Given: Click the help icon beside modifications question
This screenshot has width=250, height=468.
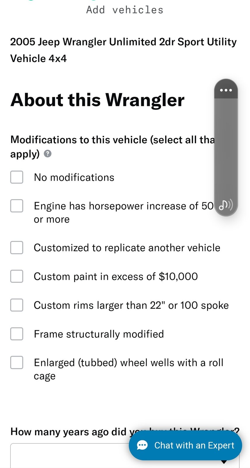Looking at the screenshot, I should (x=48, y=154).
